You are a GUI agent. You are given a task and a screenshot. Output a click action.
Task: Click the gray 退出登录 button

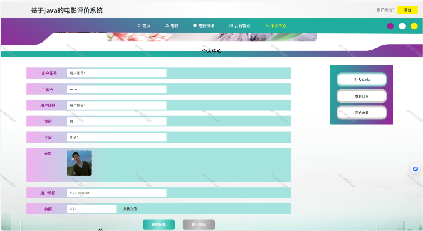pos(199,224)
